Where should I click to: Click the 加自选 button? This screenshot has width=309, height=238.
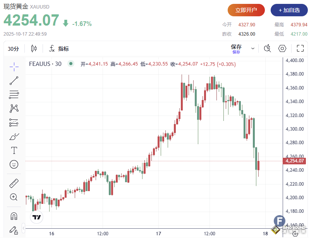click(286, 10)
